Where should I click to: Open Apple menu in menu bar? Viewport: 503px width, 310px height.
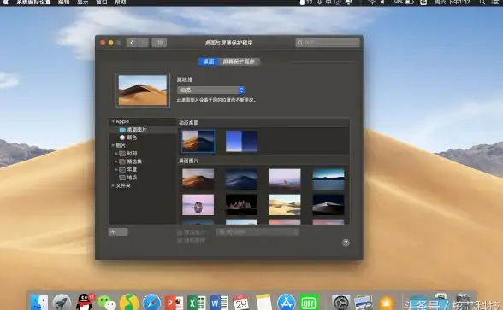tap(5, 3)
